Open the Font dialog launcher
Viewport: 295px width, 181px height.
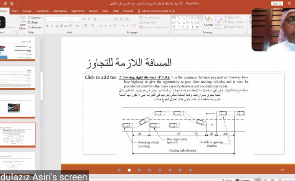point(96,33)
